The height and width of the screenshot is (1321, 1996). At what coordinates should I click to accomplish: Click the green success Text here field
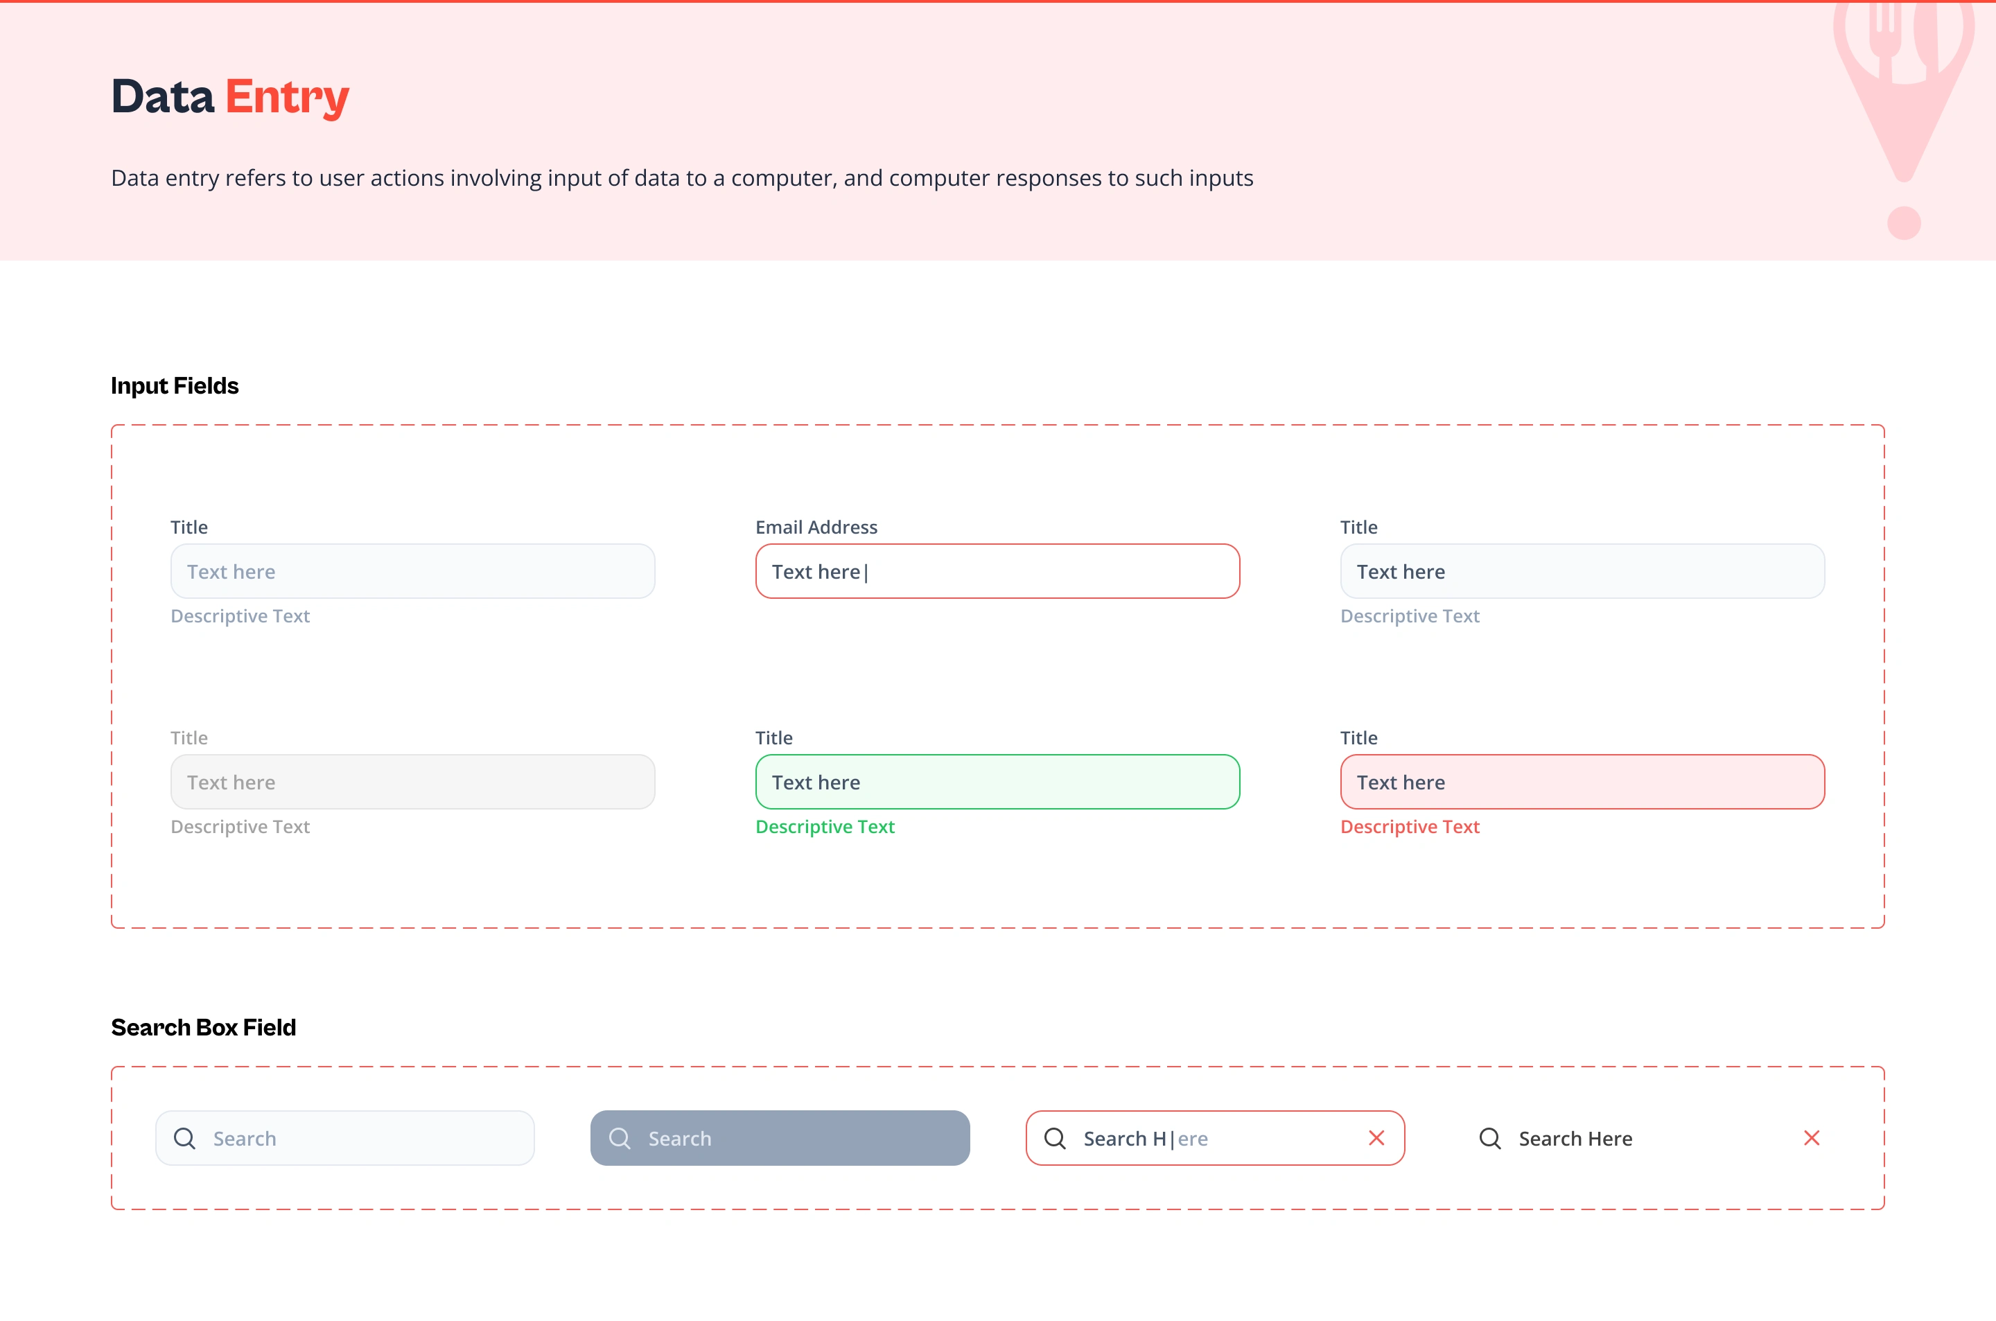tap(997, 782)
